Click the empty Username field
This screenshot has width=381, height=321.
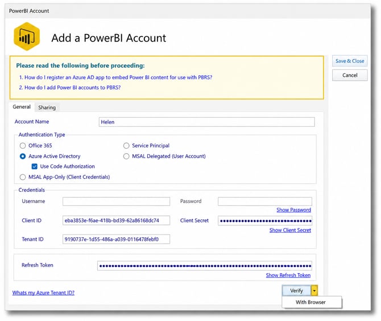click(x=116, y=201)
